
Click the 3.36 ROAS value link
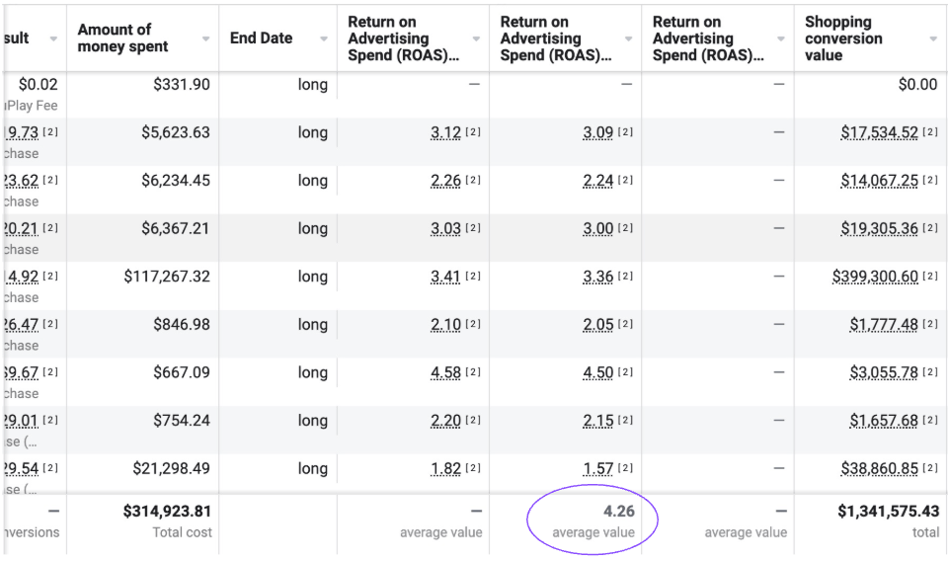coord(597,277)
